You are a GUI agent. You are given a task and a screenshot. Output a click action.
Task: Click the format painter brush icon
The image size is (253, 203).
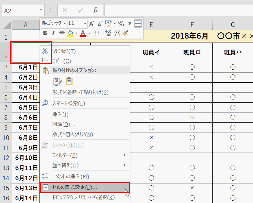(x=125, y=33)
